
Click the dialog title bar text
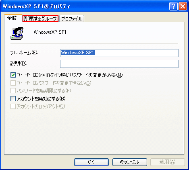click(36, 6)
